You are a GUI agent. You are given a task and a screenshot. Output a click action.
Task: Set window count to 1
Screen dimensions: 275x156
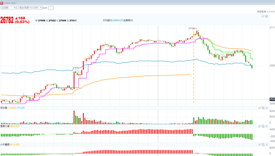click(x=267, y=12)
